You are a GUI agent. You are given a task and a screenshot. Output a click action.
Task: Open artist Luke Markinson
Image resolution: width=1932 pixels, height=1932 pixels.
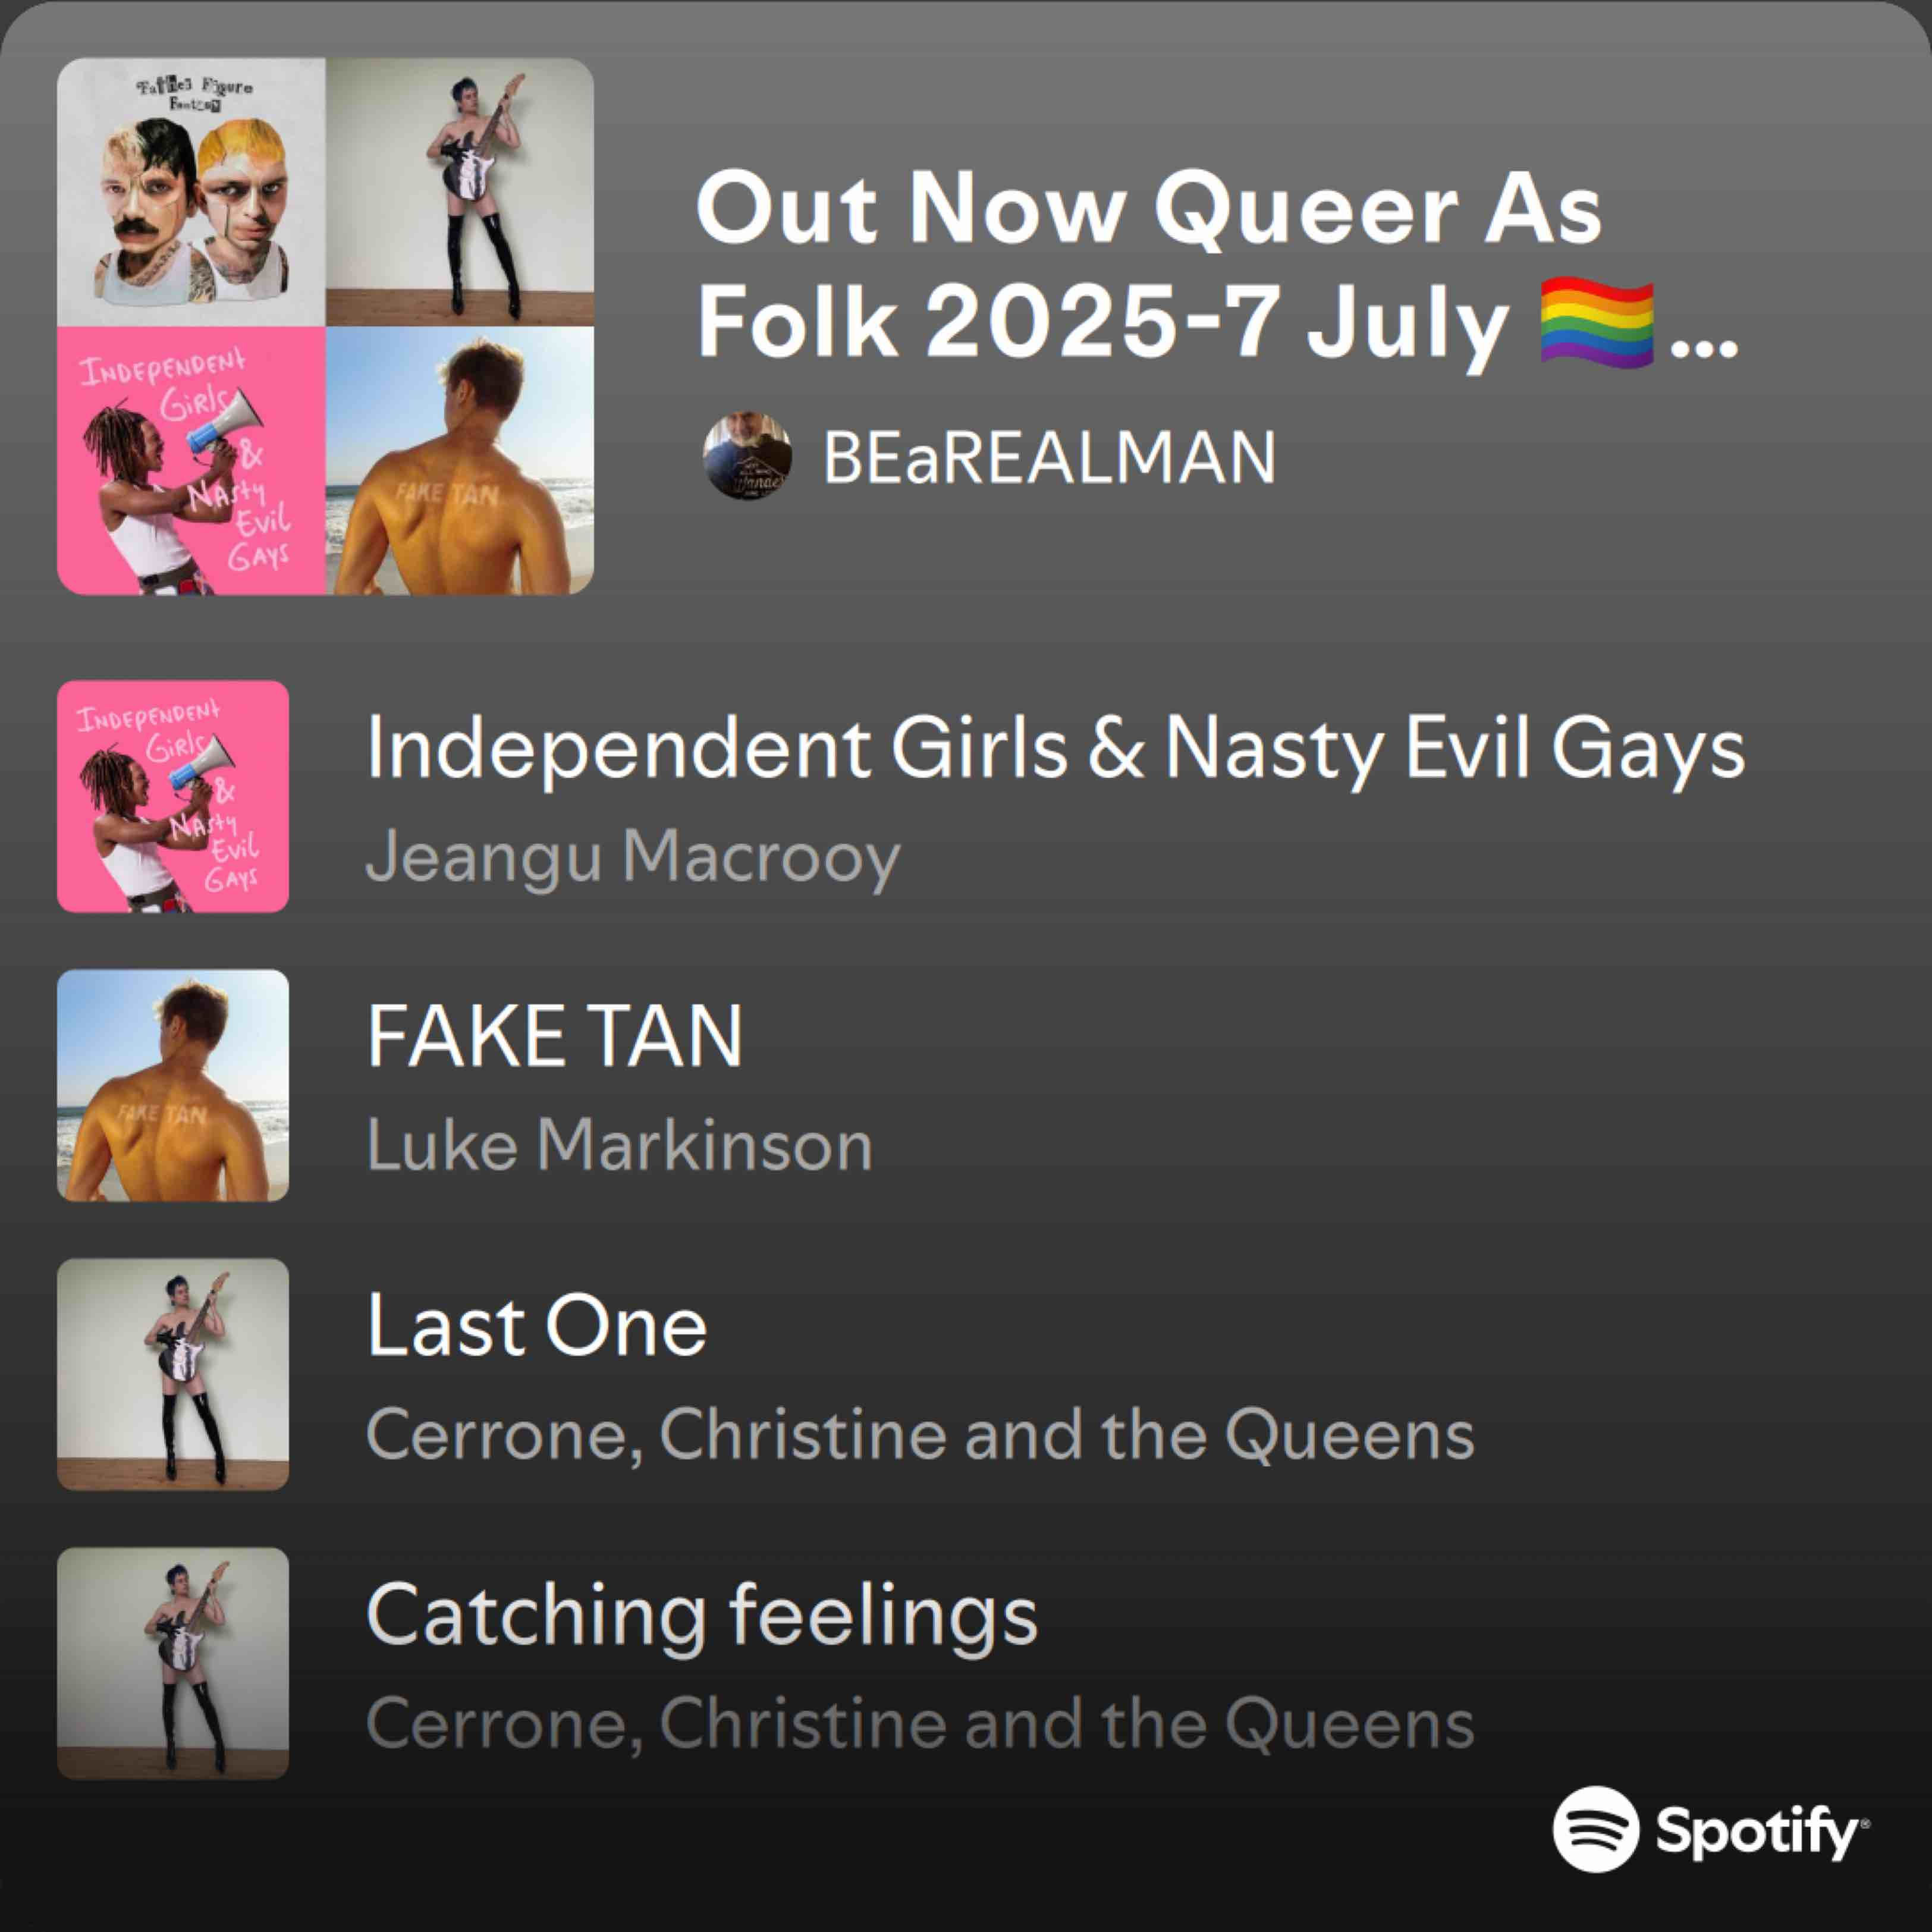tap(620, 1145)
